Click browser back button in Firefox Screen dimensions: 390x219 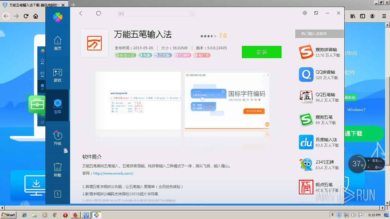click(x=6, y=16)
